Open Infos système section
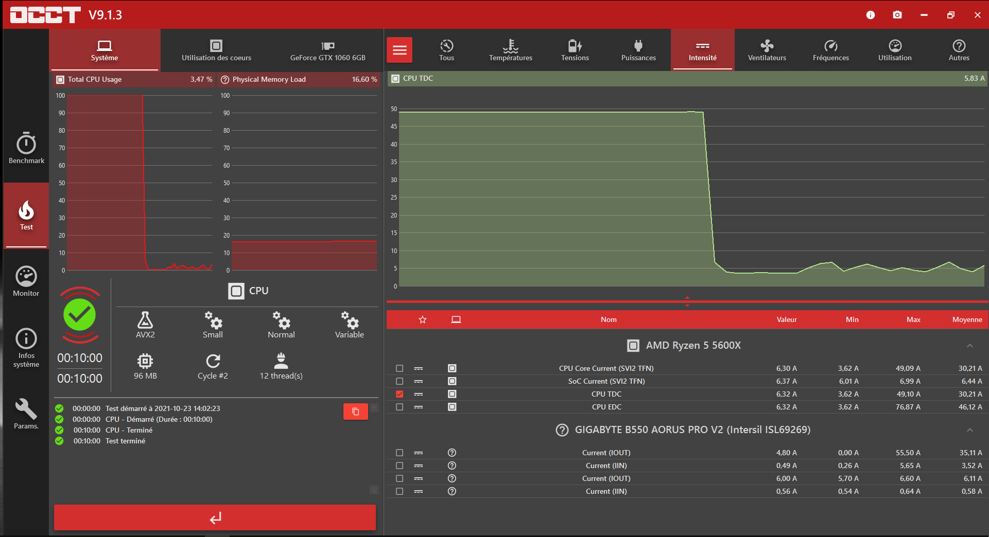Viewport: 989px width, 537px height. tap(26, 348)
